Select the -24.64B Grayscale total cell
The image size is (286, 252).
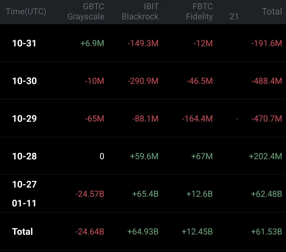[x=90, y=232]
